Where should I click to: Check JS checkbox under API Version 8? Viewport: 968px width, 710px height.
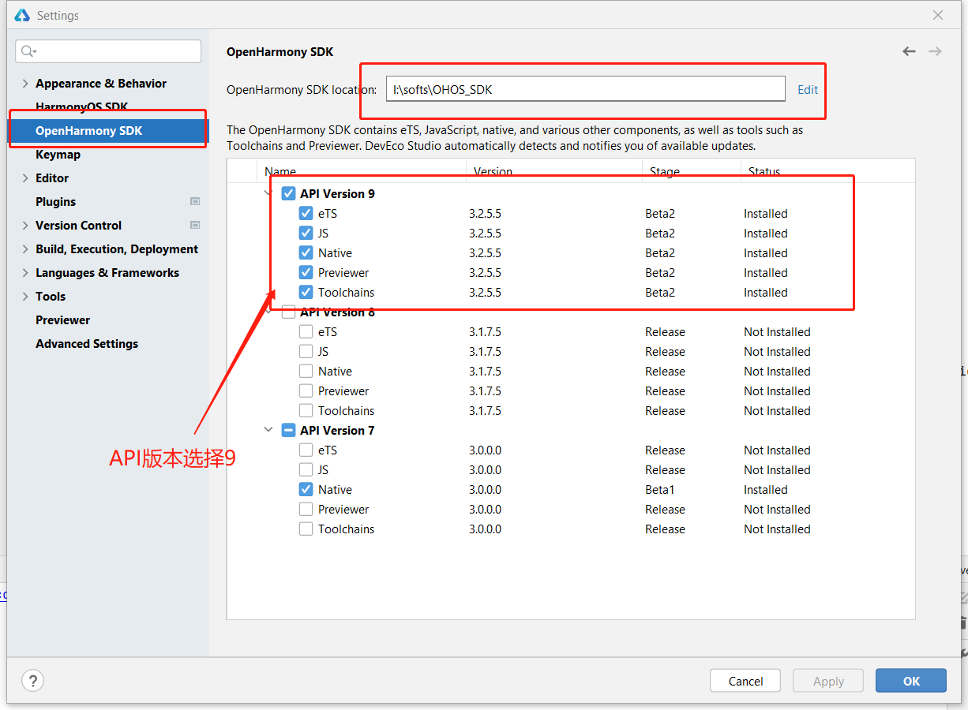click(x=306, y=352)
